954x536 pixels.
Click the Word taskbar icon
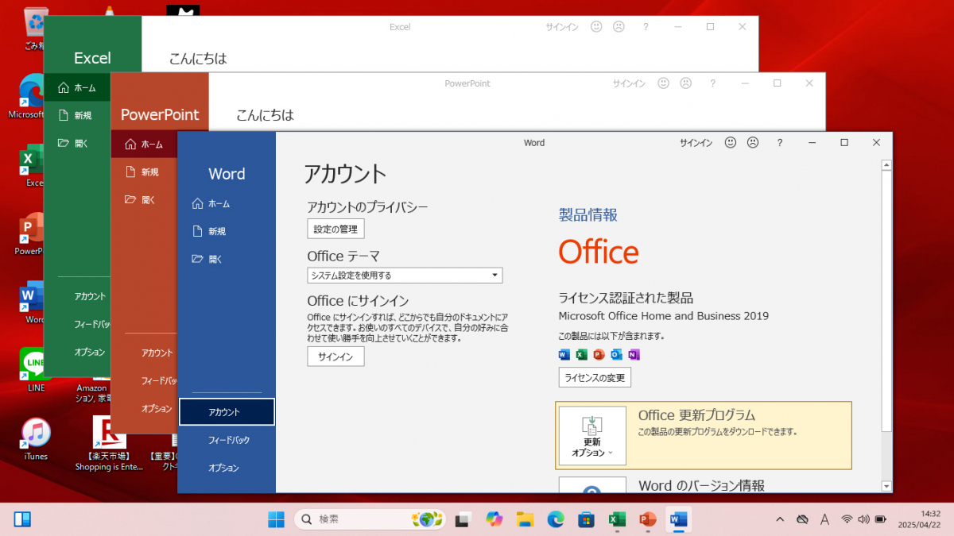click(678, 519)
